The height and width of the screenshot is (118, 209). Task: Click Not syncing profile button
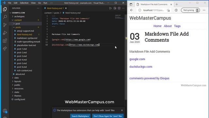tap(190, 10)
